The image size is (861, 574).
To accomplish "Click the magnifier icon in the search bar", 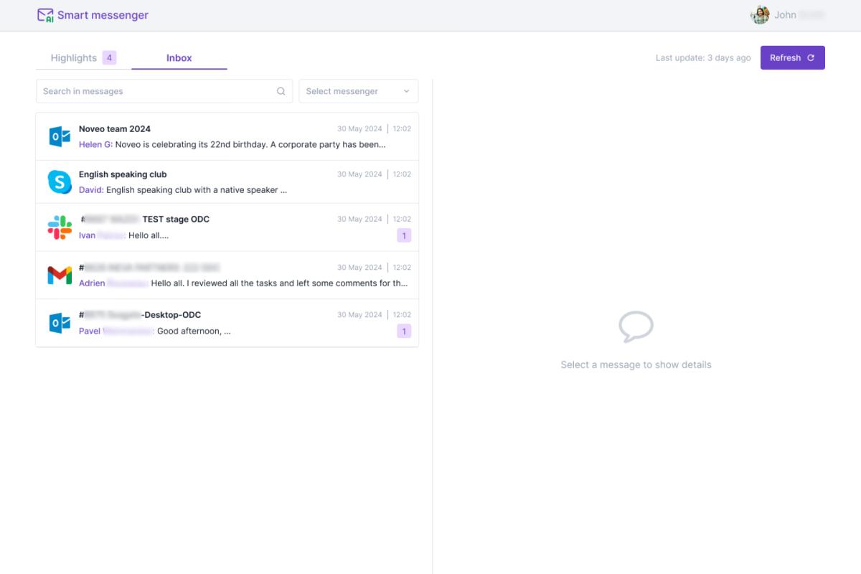I will pos(281,91).
